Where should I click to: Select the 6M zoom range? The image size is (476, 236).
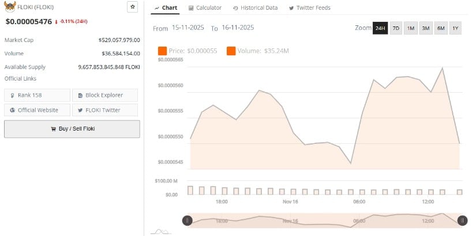[x=441, y=28]
